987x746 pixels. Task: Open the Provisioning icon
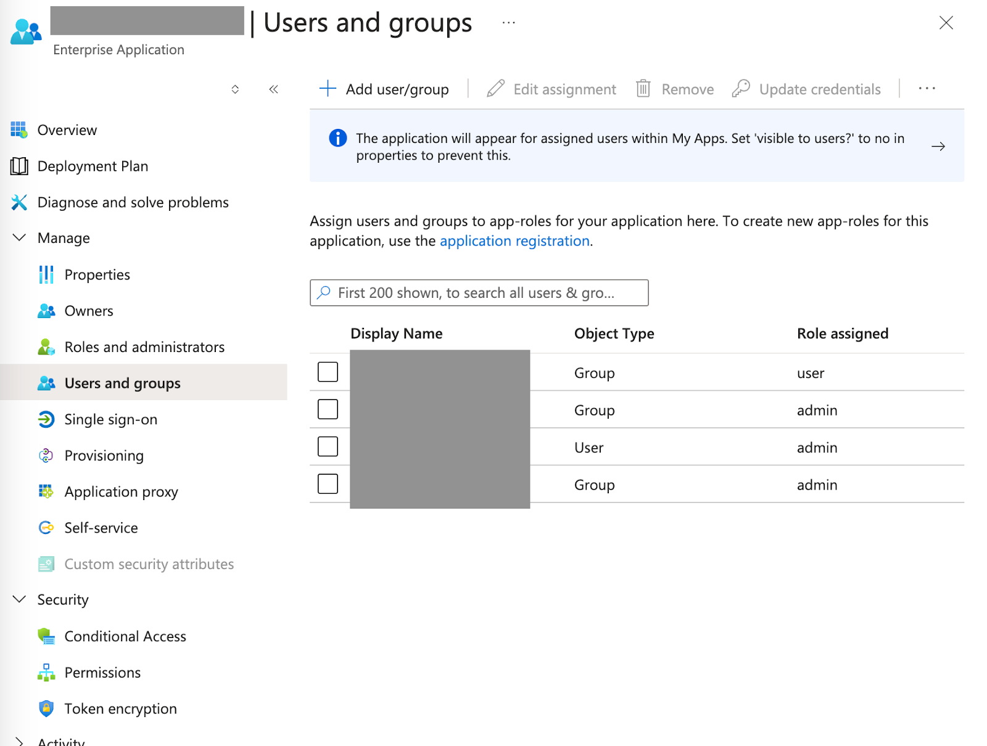[x=46, y=455]
